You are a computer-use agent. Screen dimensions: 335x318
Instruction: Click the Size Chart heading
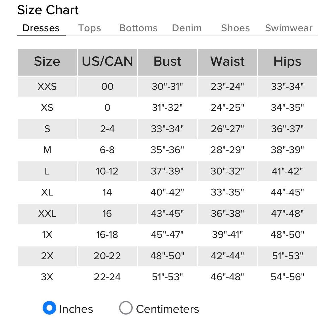[x=48, y=10]
